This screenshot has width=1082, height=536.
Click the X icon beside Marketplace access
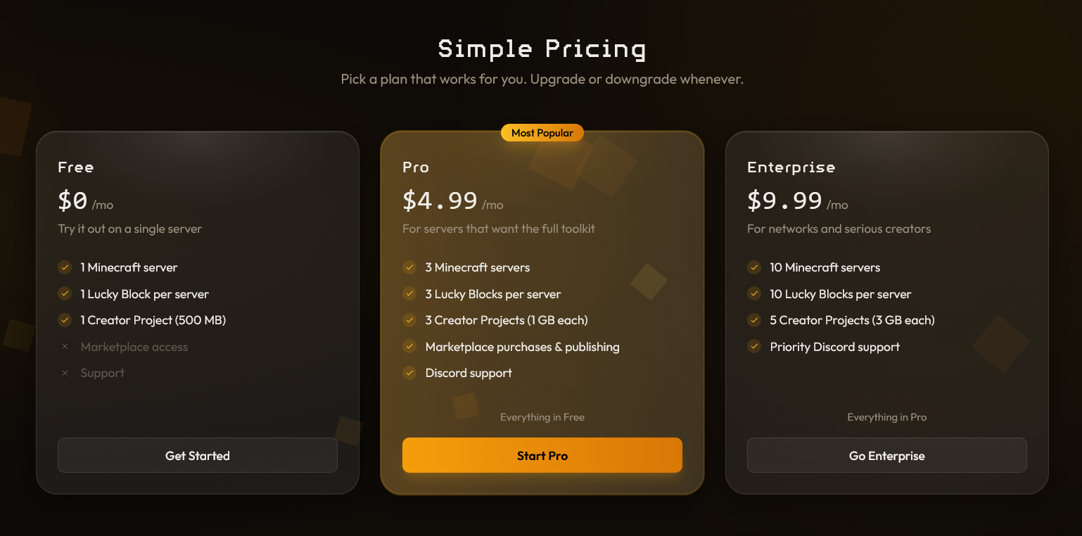(65, 347)
